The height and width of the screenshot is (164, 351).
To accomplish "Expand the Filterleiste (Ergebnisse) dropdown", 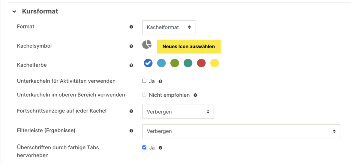I will pyautogui.click(x=241, y=131).
